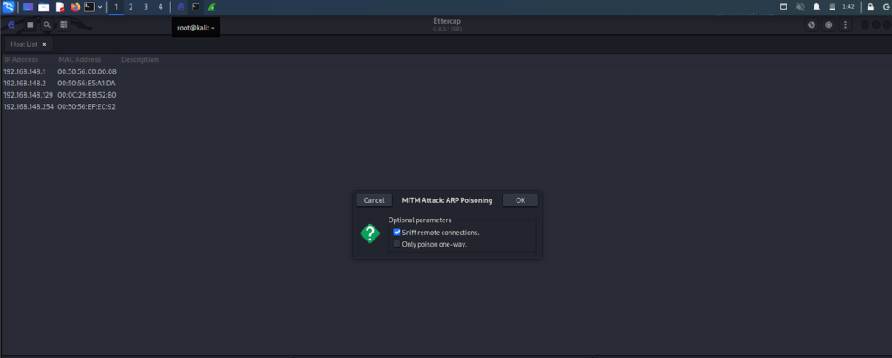The width and height of the screenshot is (892, 358).
Task: Launch Firefox from the top panel
Action: pyautogui.click(x=75, y=7)
